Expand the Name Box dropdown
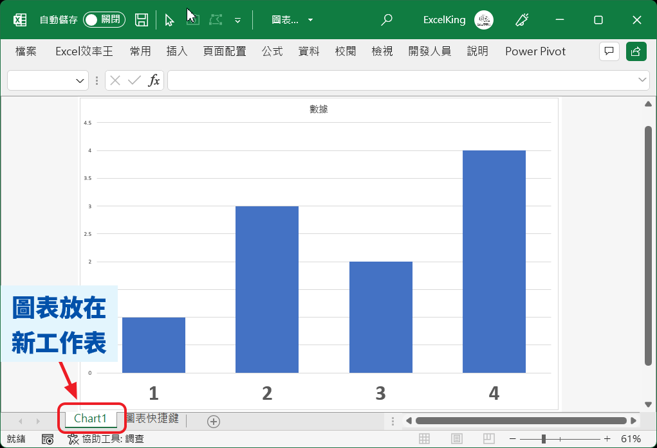 coord(80,80)
